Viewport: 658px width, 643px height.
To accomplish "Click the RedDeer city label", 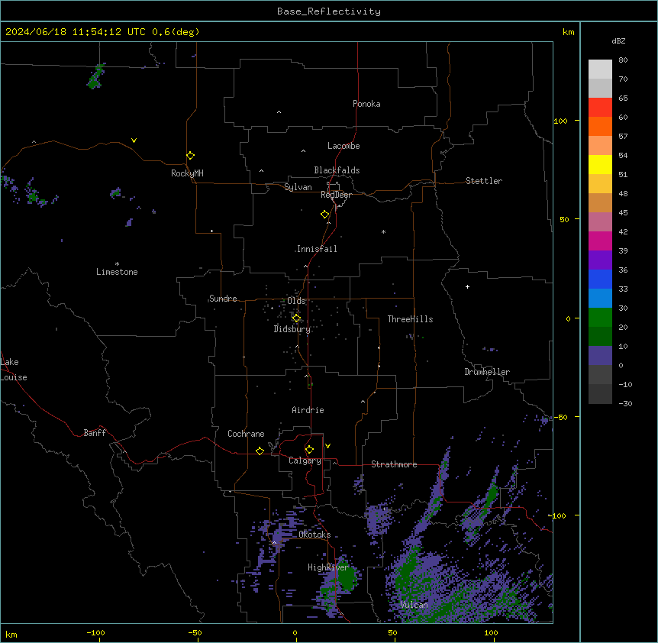I will point(336,195).
